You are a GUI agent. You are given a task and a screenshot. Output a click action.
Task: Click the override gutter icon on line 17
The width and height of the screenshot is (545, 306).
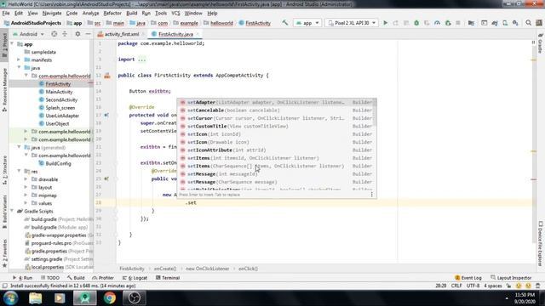click(106, 115)
